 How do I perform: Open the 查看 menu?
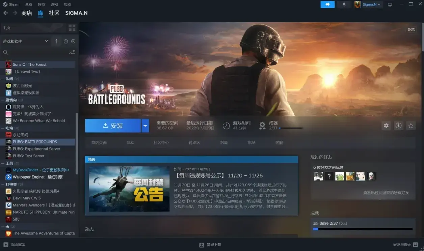pos(29,4)
